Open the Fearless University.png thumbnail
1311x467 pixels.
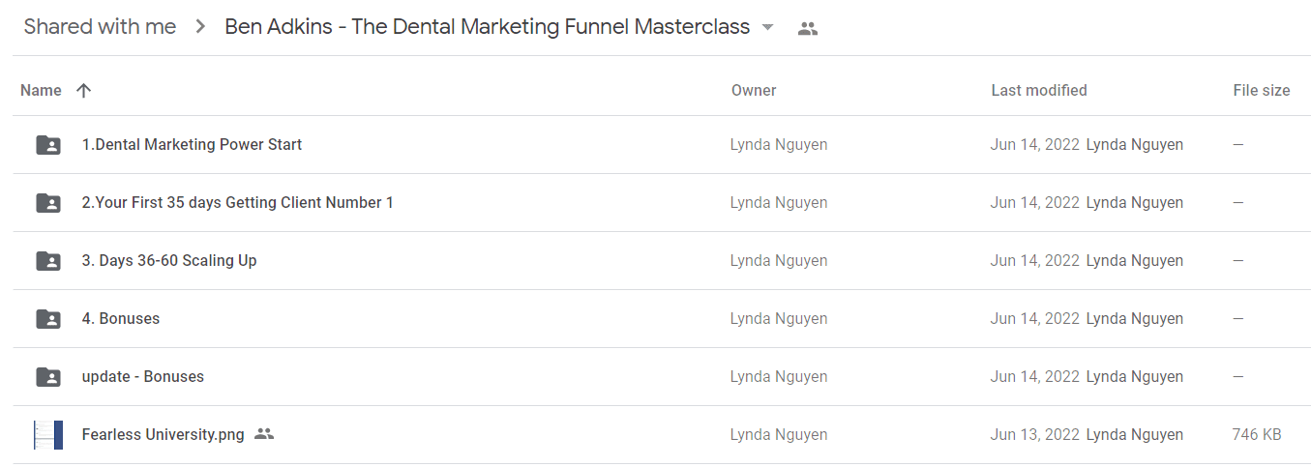point(48,435)
